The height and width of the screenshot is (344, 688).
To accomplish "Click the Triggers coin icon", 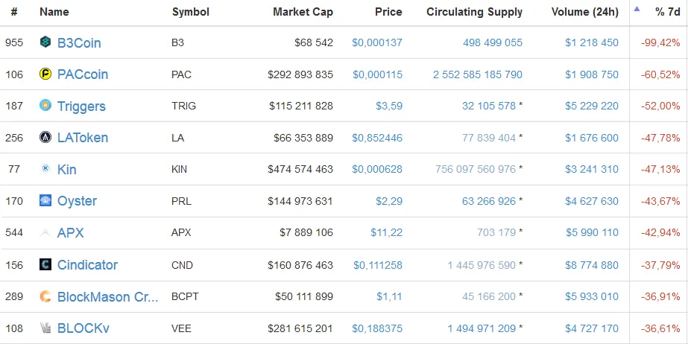I will click(45, 105).
